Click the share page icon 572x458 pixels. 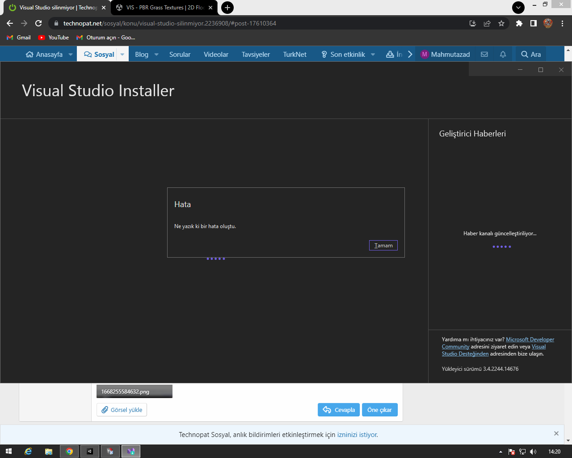(487, 23)
